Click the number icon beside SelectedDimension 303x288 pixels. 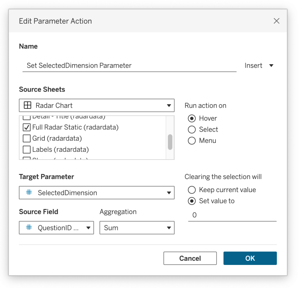(29, 193)
